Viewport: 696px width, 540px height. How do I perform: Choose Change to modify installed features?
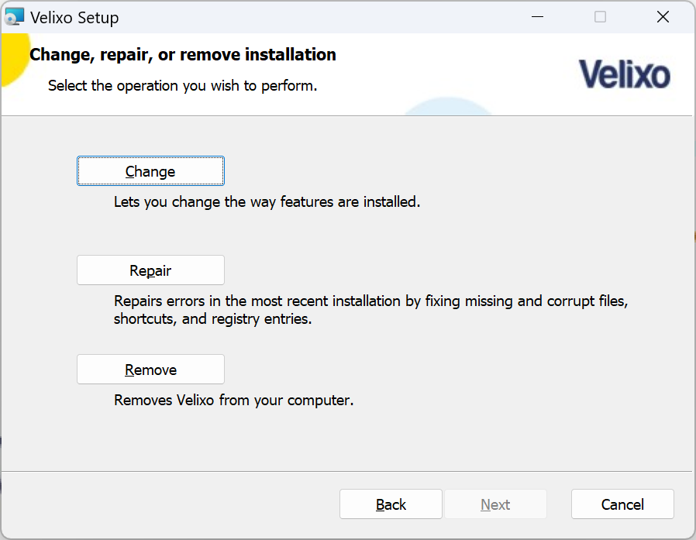coord(150,170)
